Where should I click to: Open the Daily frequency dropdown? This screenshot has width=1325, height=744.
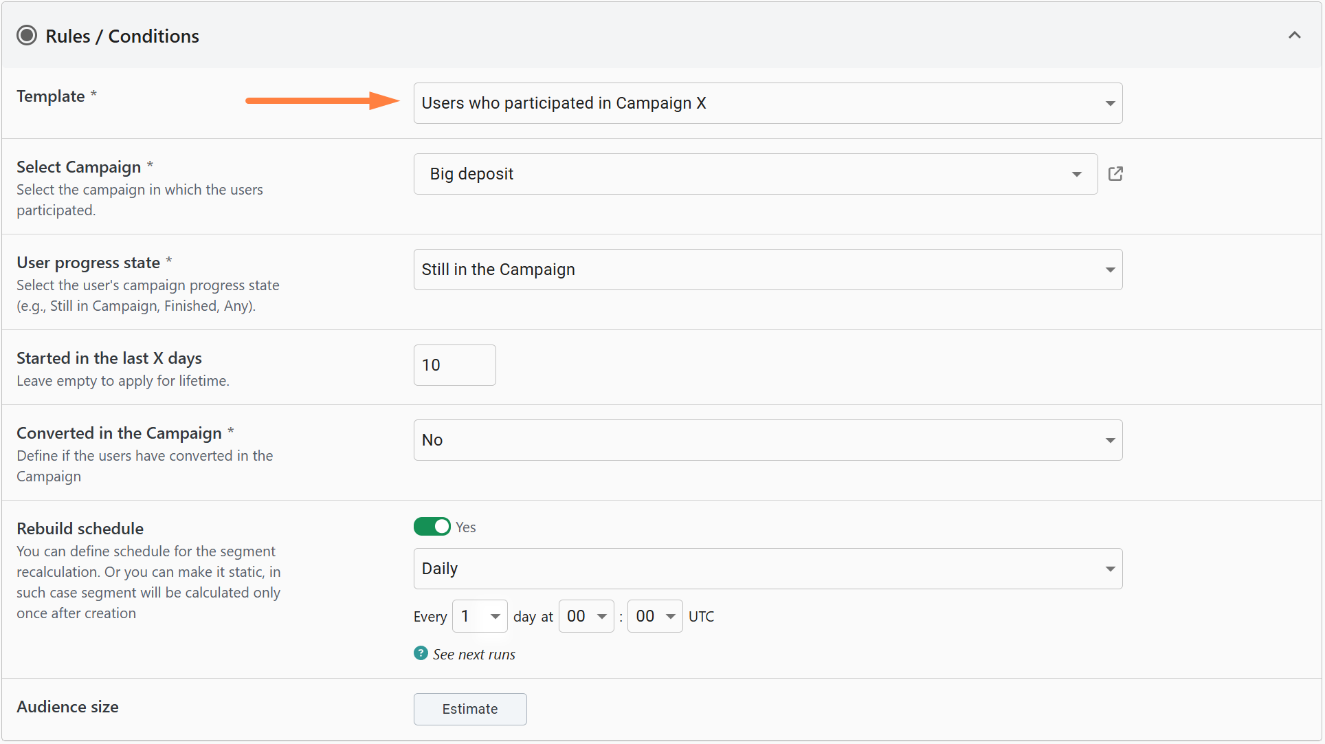767,569
